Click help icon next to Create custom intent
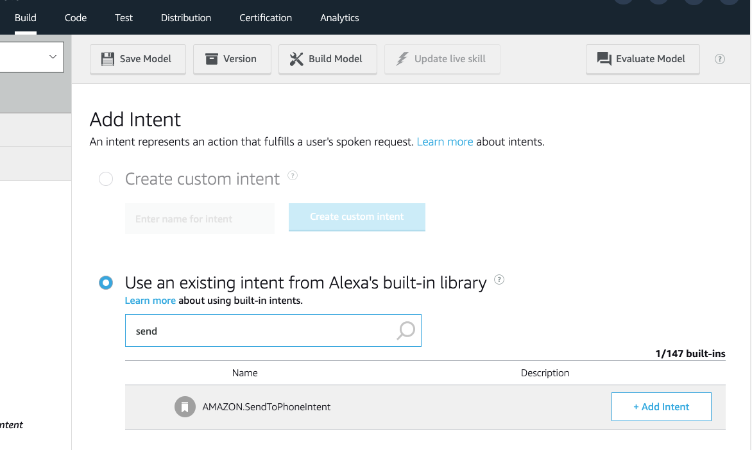This screenshot has height=450, width=752. point(293,176)
